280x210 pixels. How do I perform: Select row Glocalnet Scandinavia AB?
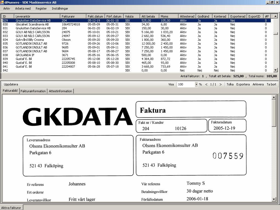click(137, 24)
